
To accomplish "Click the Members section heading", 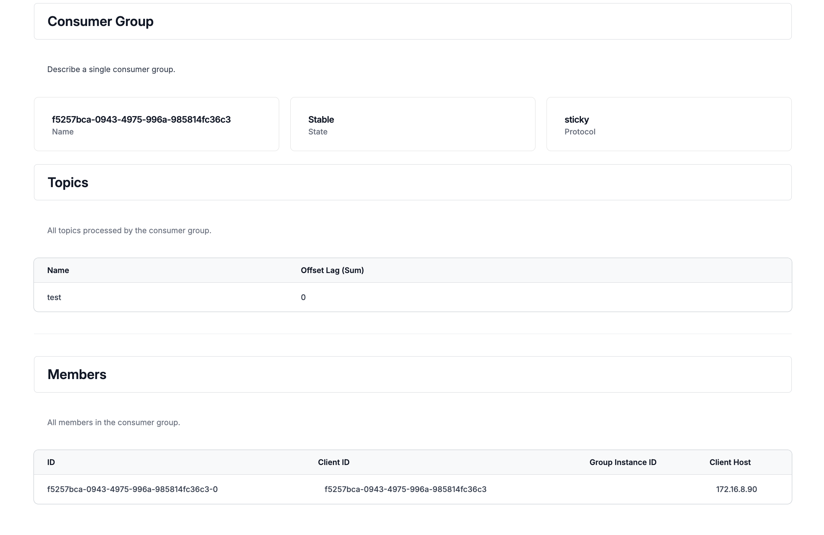I will [x=77, y=375].
